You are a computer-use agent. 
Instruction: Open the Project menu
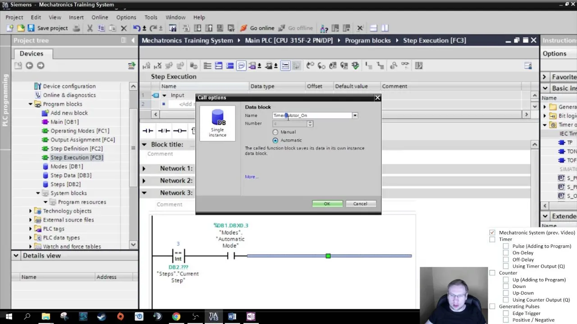tap(14, 17)
